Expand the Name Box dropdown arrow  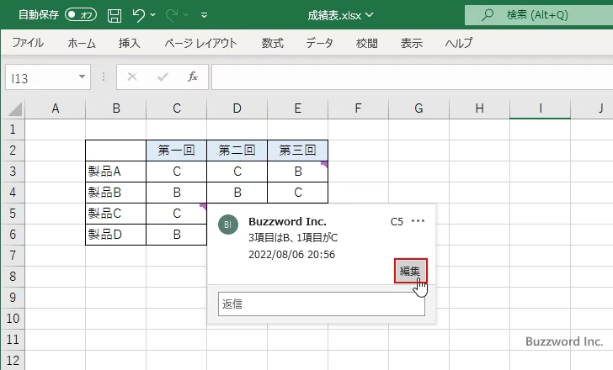tap(82, 77)
